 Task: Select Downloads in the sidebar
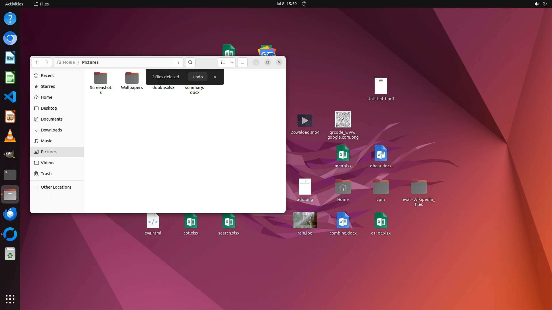click(51, 130)
